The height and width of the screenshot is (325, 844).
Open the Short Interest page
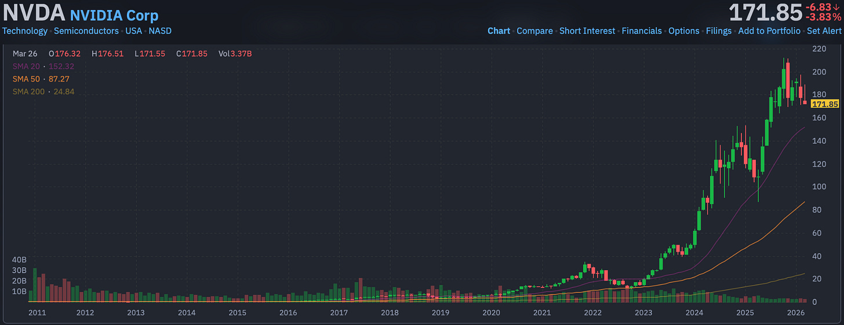click(587, 31)
